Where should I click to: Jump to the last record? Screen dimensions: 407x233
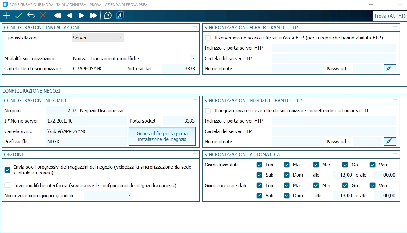coord(93,16)
